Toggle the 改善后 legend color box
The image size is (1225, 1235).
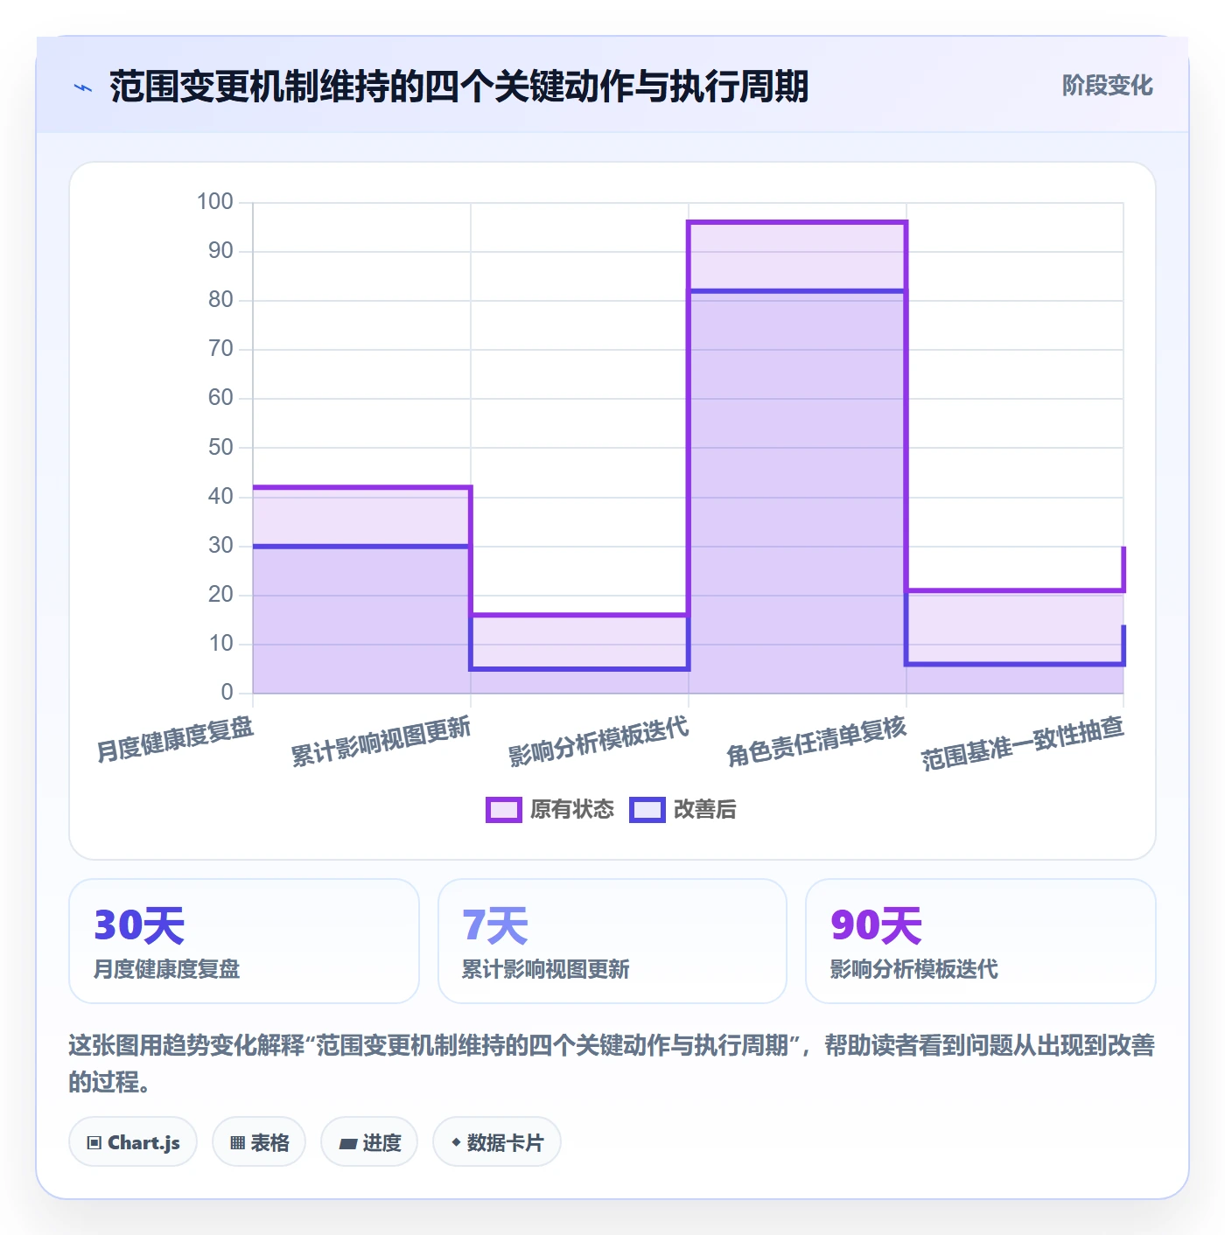click(x=647, y=810)
